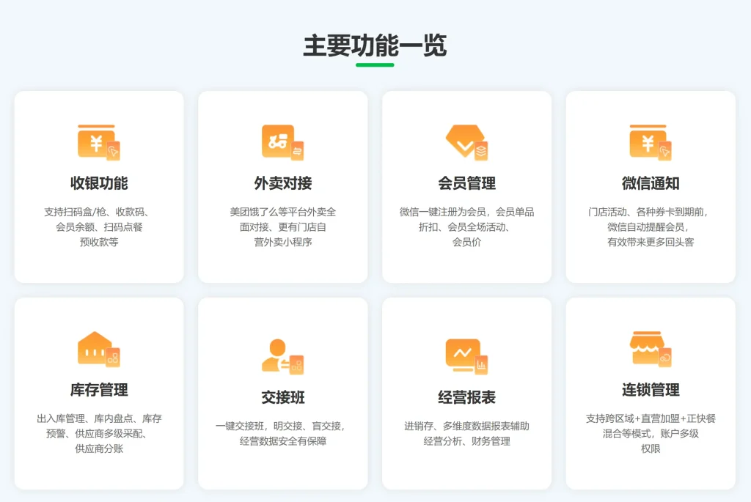Click the 主要功能一览 page heading
751x502 pixels.
[x=375, y=45]
